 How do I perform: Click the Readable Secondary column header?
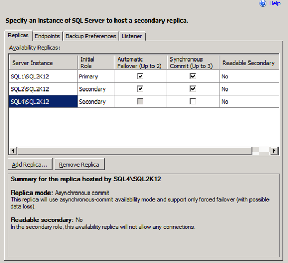249,63
